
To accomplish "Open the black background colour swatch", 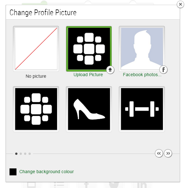I will click(13, 172).
